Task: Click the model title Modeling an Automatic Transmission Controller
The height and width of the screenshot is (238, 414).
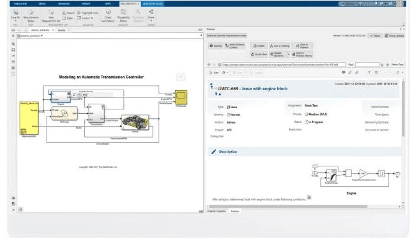Action: pyautogui.click(x=102, y=77)
